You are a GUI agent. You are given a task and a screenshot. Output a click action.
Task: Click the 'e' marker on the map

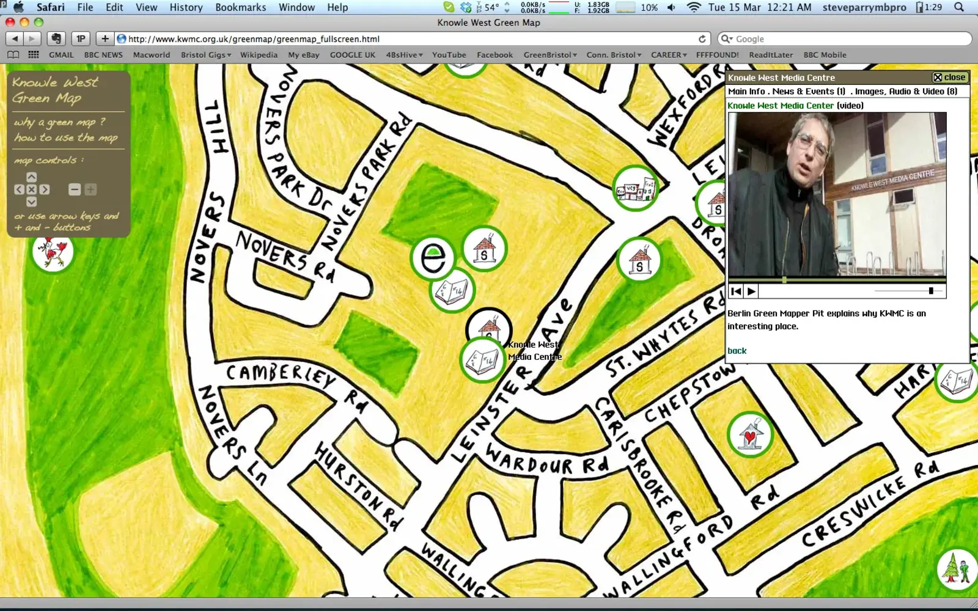(433, 258)
